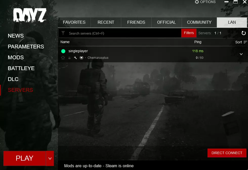Open the Sort dropdown
The image size is (248, 170).
(x=241, y=42)
